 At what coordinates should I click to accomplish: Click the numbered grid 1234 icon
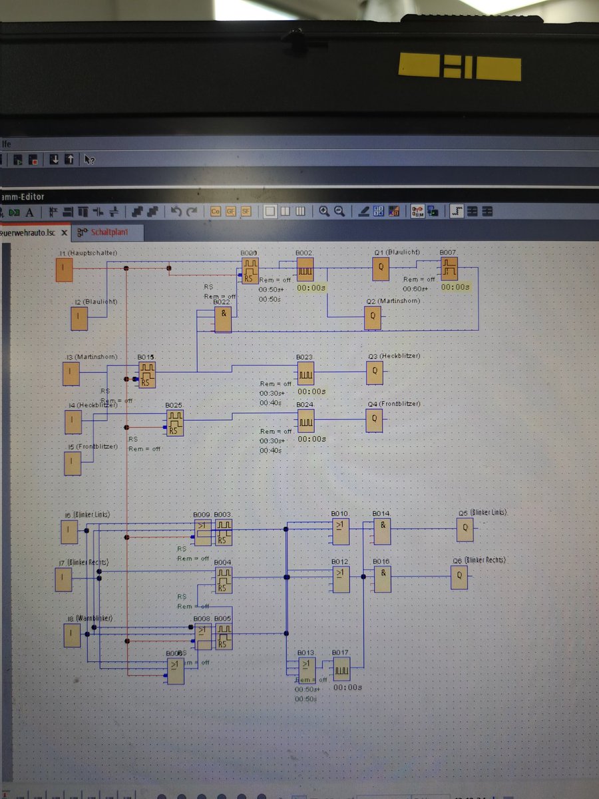(379, 211)
